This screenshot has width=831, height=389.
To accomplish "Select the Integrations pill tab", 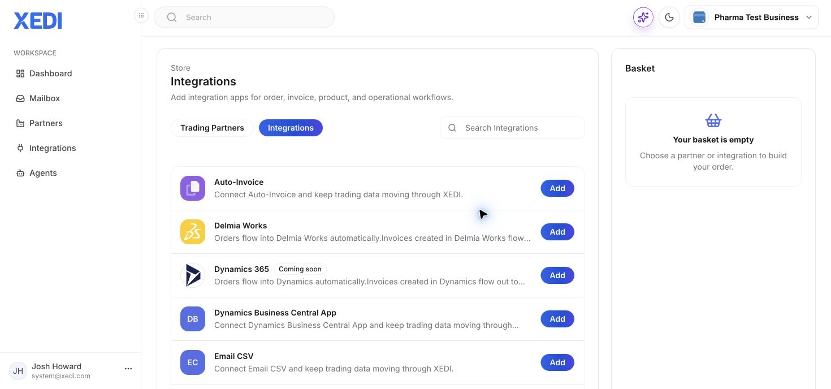I will pos(291,128).
